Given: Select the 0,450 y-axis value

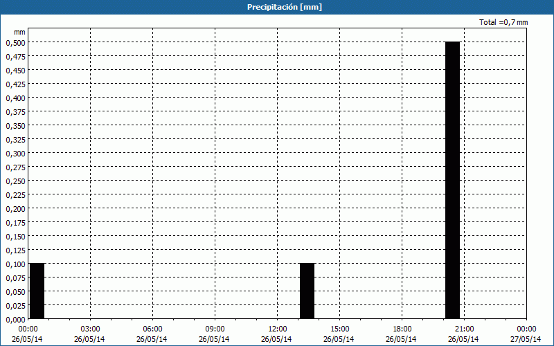Looking at the screenshot, I should coord(15,71).
